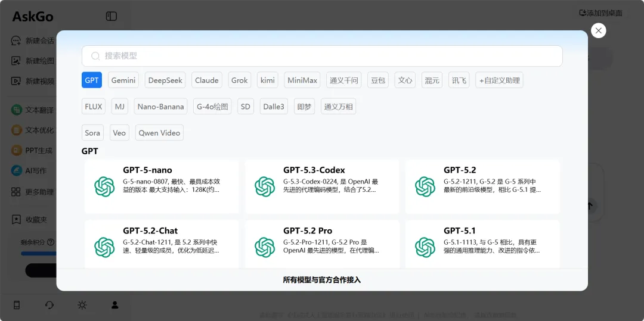This screenshot has height=321, width=644.
Task: Pick the 通义万相 model tag
Action: tap(339, 107)
